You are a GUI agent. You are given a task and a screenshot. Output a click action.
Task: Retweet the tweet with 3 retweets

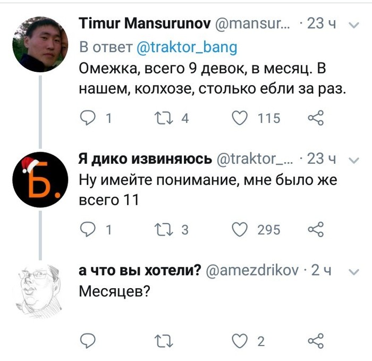[x=159, y=229]
